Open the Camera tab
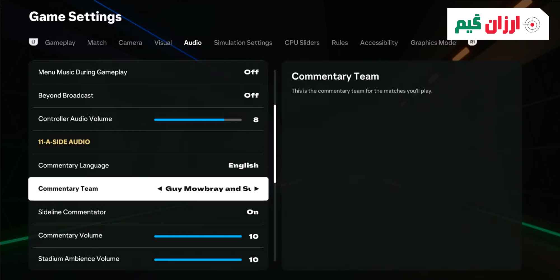This screenshot has width=560, height=280. coord(130,43)
